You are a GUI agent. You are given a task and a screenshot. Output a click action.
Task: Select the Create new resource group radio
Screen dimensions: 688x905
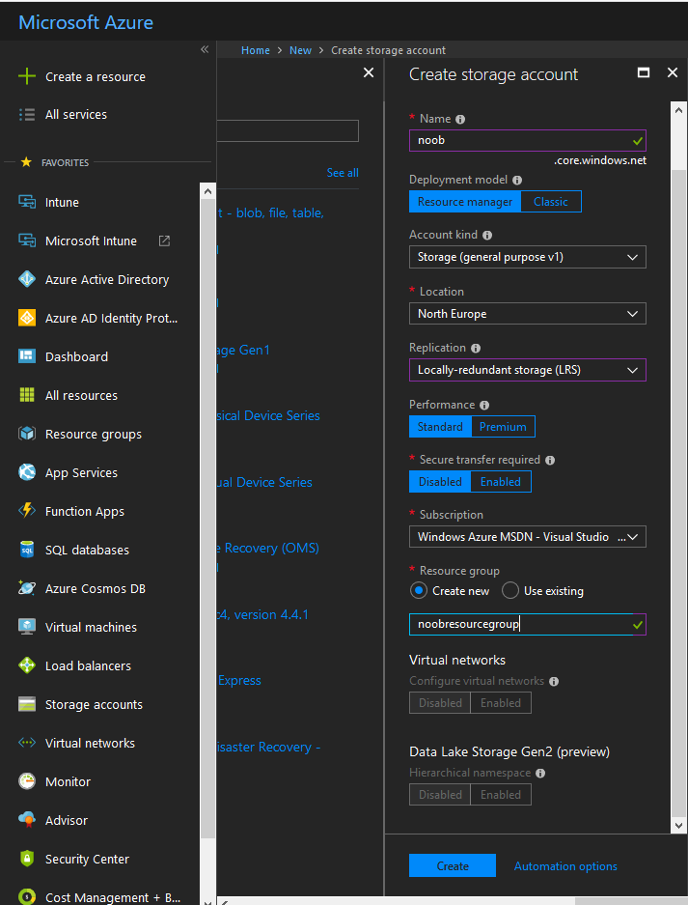pos(419,590)
